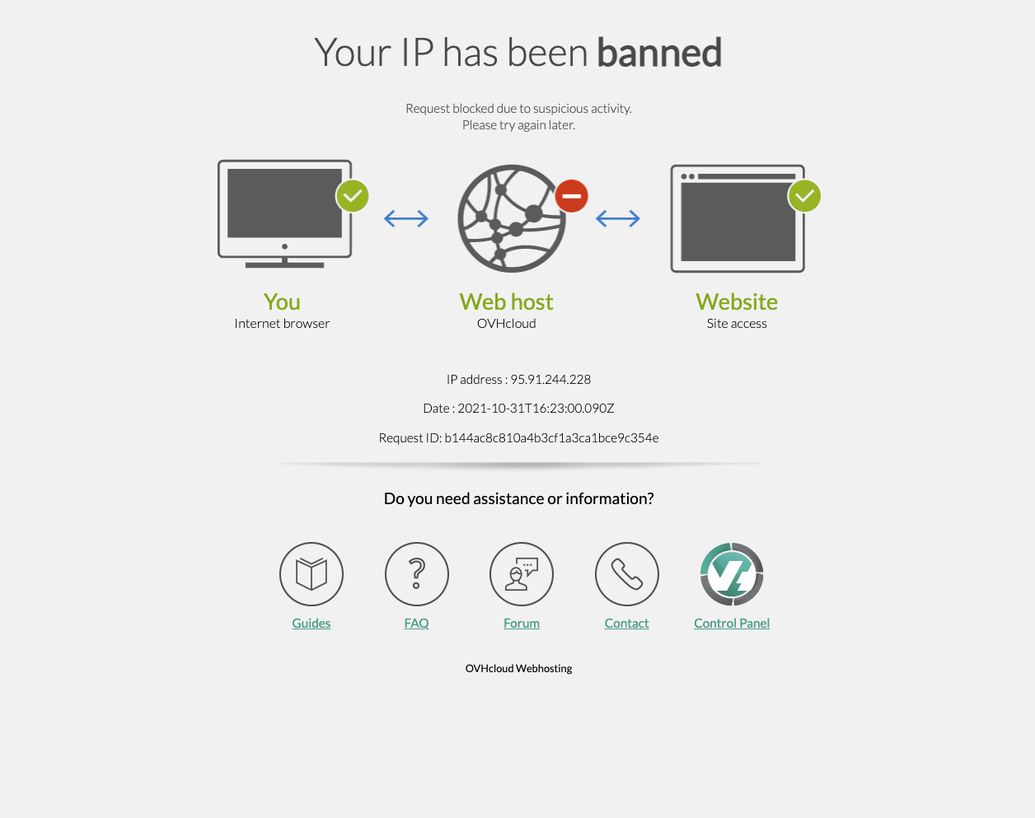Viewport: 1035px width, 818px height.
Task: Visit the Forum link
Action: pos(522,624)
